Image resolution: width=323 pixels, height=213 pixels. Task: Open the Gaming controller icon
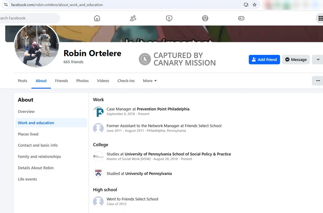pyautogui.click(x=241, y=18)
